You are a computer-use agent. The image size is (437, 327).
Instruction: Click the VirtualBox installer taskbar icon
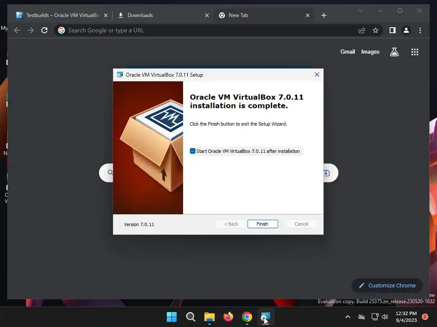click(x=265, y=317)
